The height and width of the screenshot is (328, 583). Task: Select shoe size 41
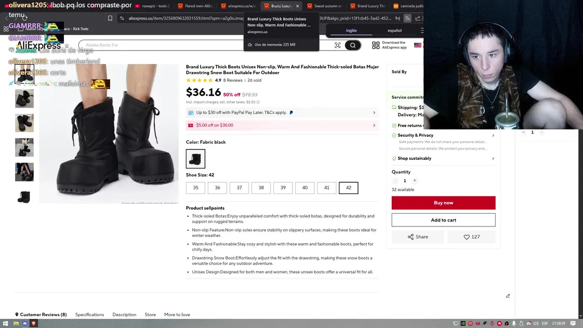(x=327, y=188)
